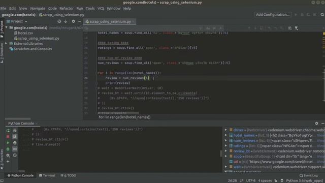
Task: Change LF line separator
Action: click(x=241, y=181)
